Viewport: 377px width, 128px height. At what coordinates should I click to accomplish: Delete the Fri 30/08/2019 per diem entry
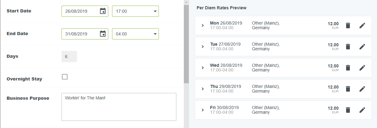(x=348, y=110)
